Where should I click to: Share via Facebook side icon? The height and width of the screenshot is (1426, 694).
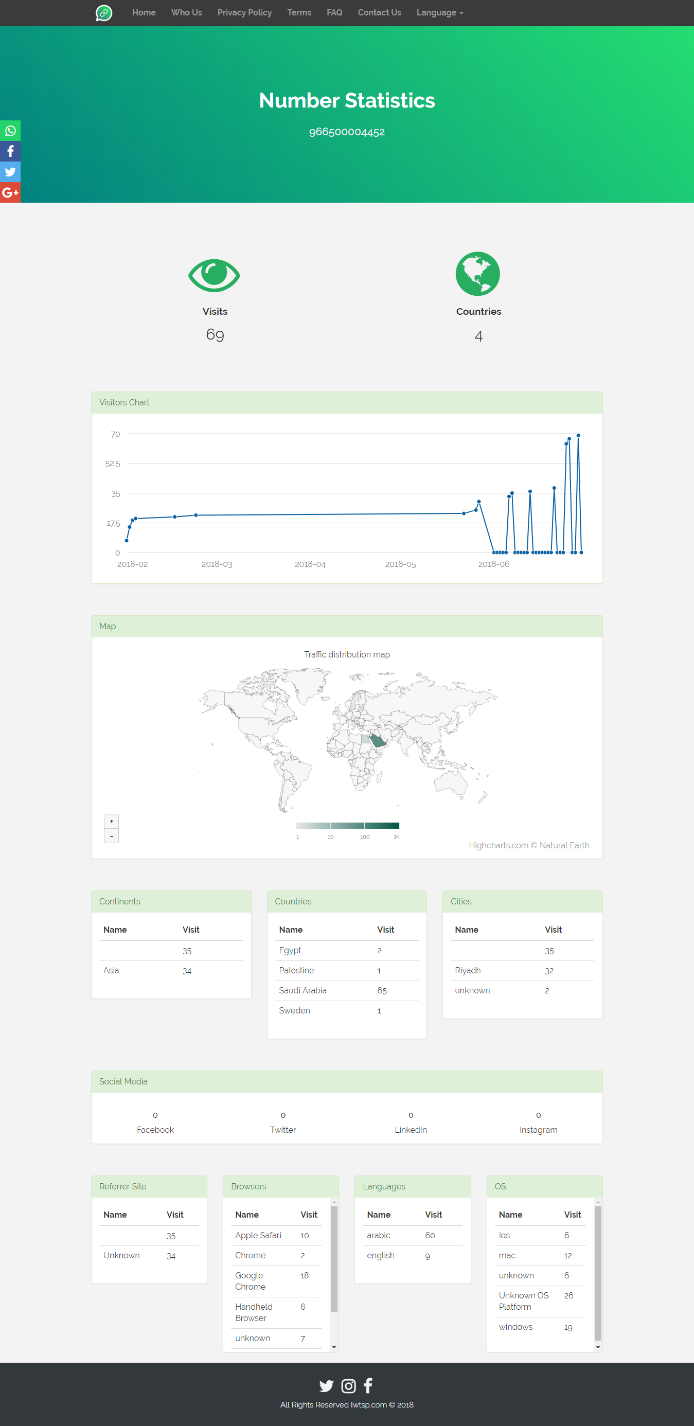10,151
